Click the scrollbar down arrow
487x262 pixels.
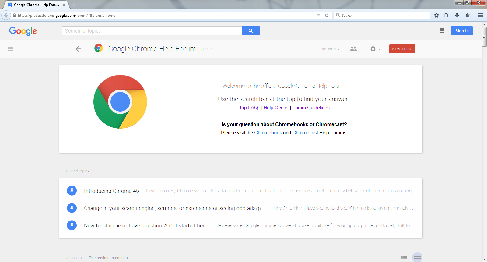pos(484,259)
